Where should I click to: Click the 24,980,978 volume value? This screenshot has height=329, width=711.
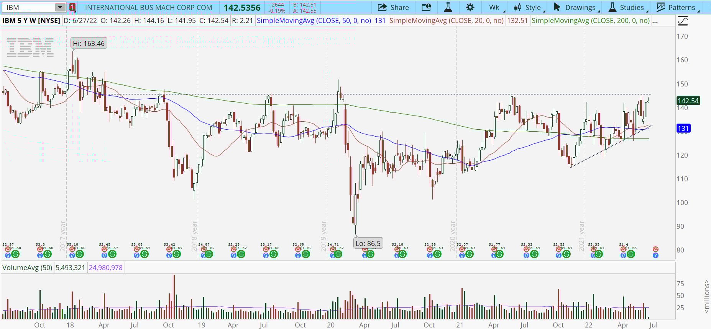pyautogui.click(x=106, y=267)
